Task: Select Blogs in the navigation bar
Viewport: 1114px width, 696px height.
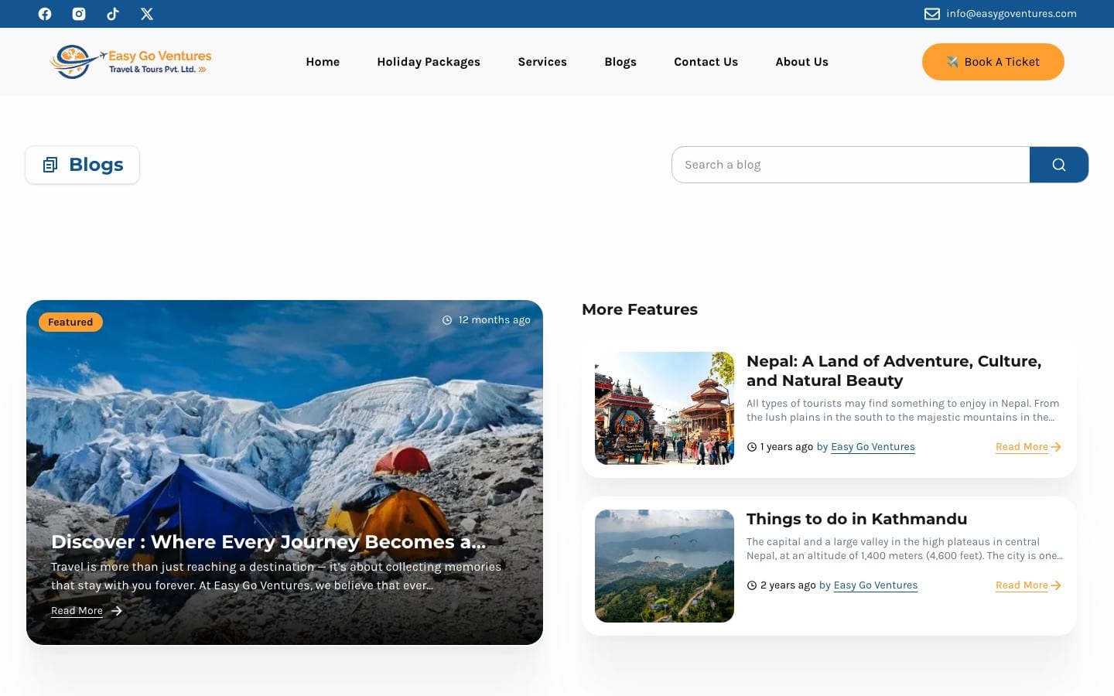Action: [620, 62]
